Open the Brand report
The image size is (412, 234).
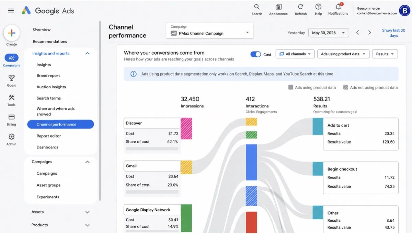(x=48, y=76)
